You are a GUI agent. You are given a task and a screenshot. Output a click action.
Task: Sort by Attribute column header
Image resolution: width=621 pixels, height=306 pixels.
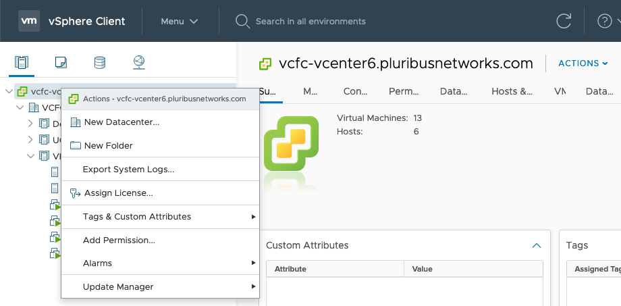(x=335, y=269)
